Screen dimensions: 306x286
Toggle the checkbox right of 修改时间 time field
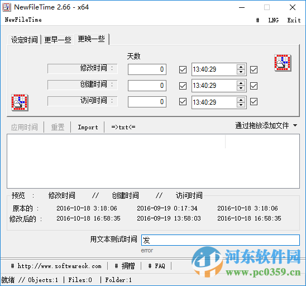[254, 69]
